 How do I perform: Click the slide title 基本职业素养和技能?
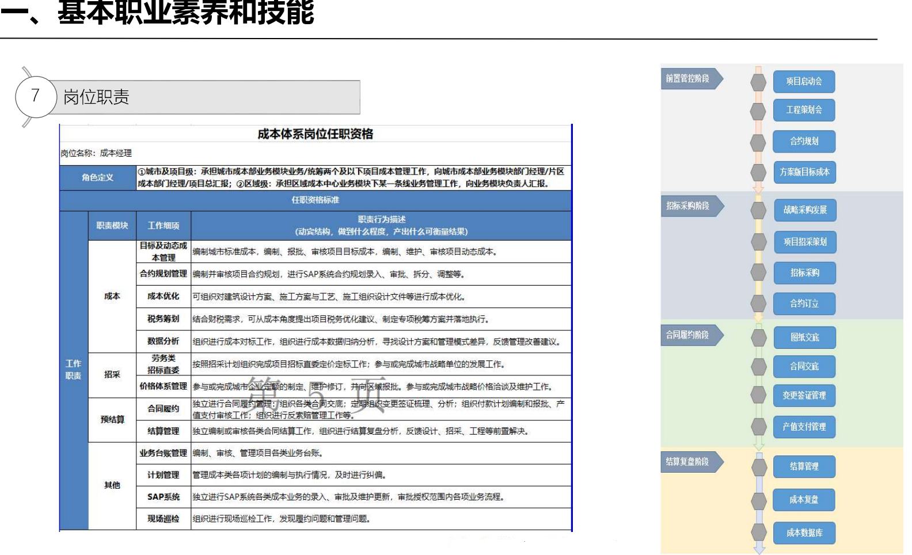point(185,12)
